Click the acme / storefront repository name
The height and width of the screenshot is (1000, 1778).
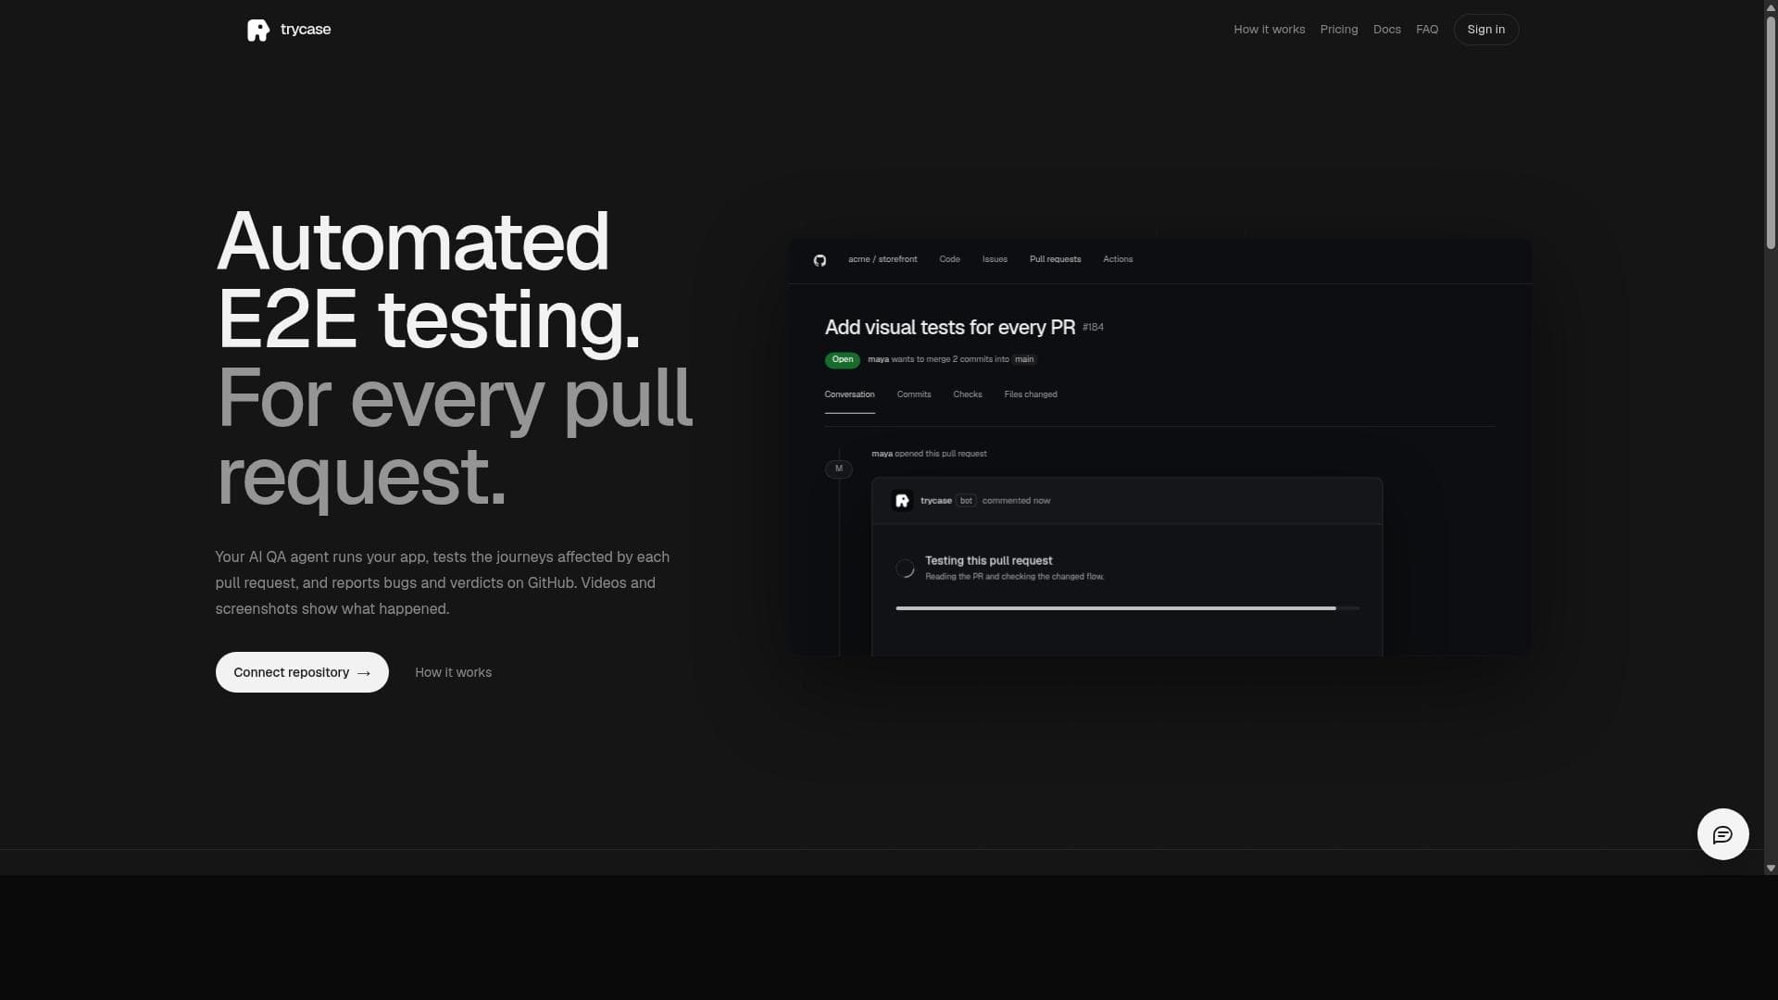[883, 259]
